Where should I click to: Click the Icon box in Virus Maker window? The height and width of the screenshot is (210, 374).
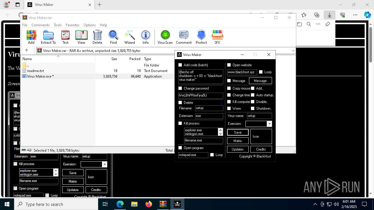[261, 136]
